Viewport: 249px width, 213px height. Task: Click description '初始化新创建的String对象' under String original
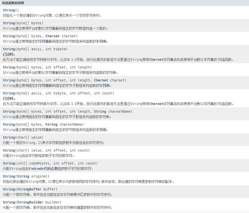88,182
